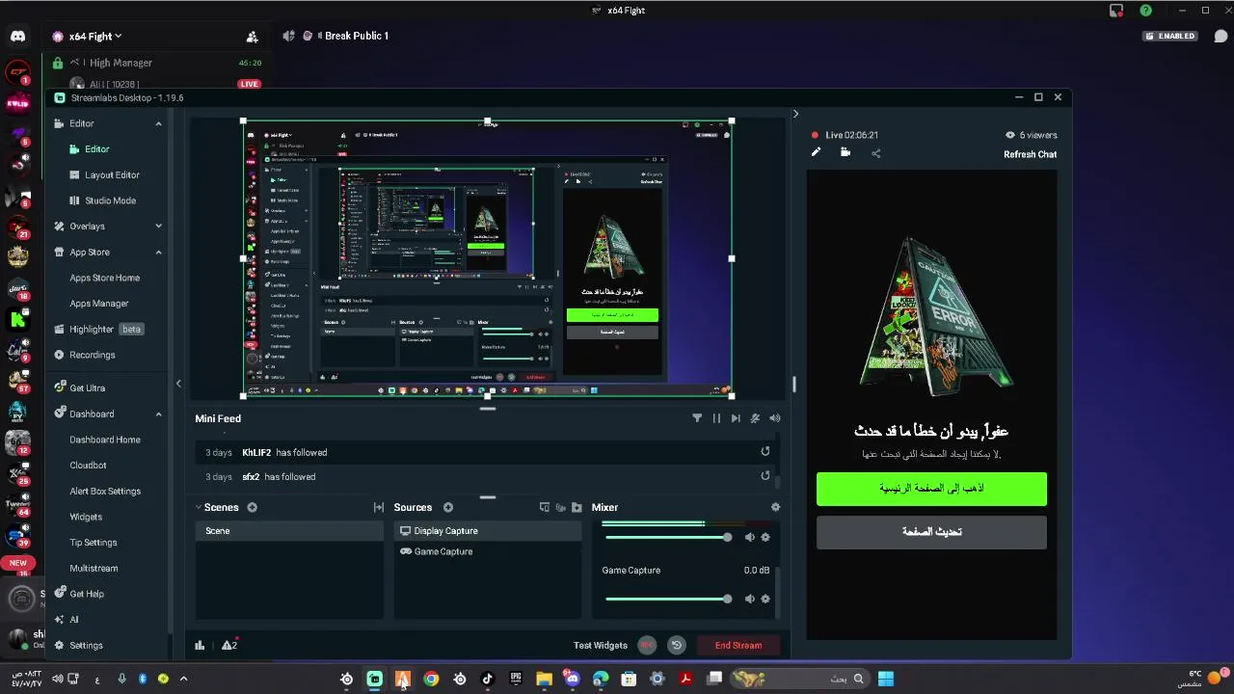The height and width of the screenshot is (694, 1234).
Task: Open Game Capture mixer settings gear
Action: pos(765,599)
